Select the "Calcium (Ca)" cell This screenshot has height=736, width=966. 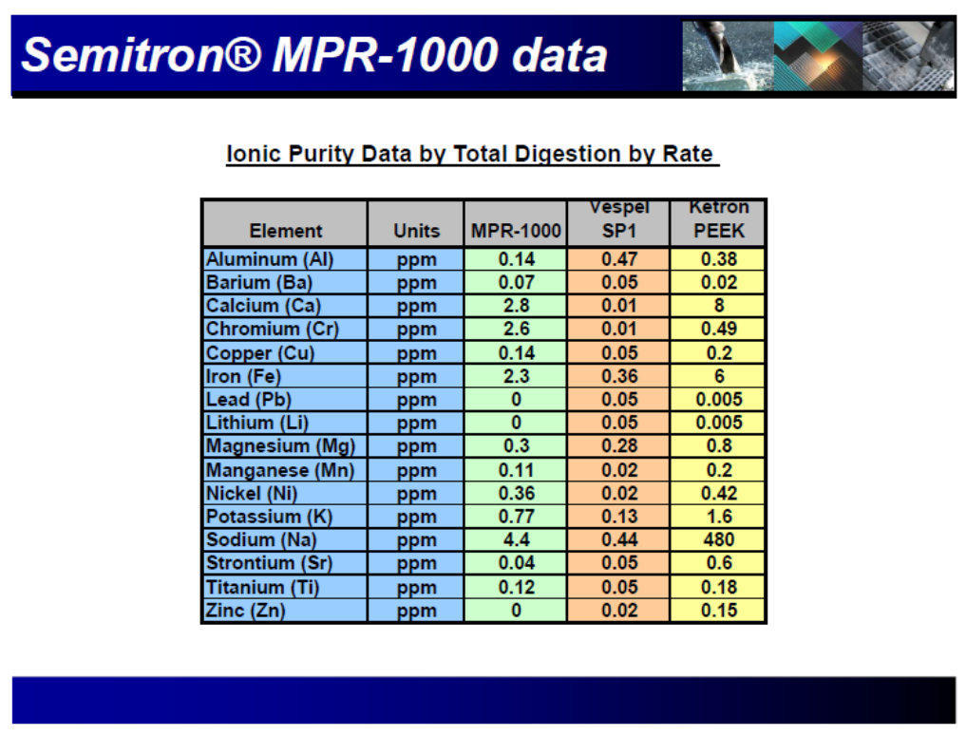click(285, 306)
